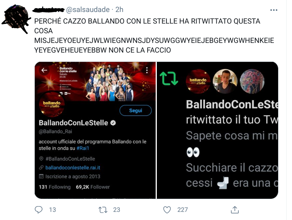The width and height of the screenshot is (292, 220).
Task: Click the 131 Following count
Action: [x=55, y=187]
